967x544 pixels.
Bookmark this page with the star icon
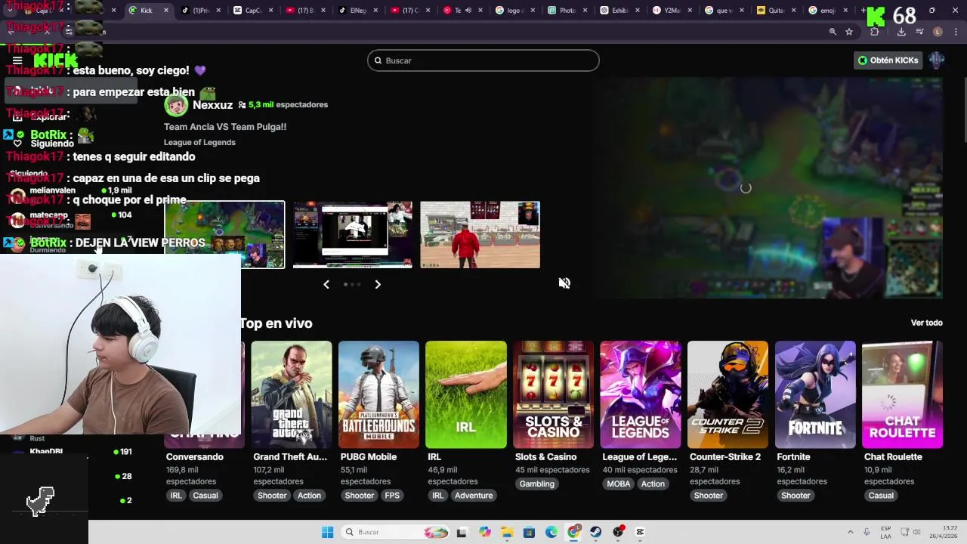pos(849,32)
